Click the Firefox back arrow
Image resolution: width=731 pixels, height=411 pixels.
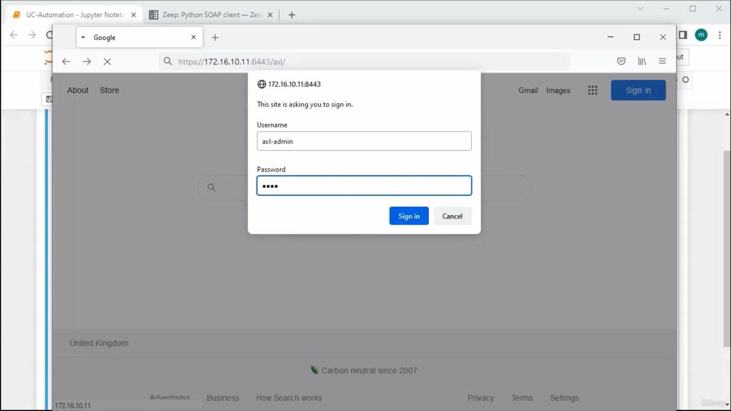[x=66, y=61]
